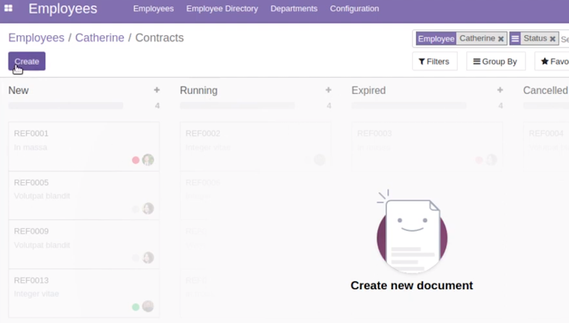Viewport: 569px width, 323px height.
Task: Open the Favorites dropdown
Action: pyautogui.click(x=552, y=62)
